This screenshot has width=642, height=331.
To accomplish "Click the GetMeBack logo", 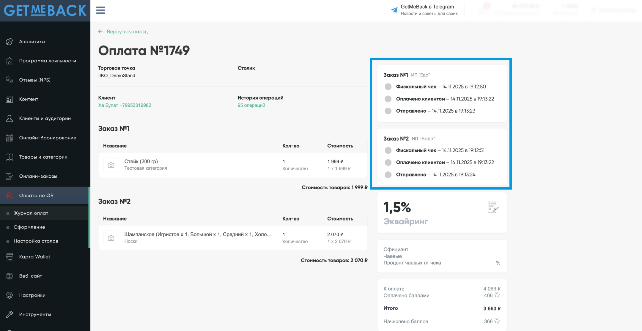I will [45, 11].
